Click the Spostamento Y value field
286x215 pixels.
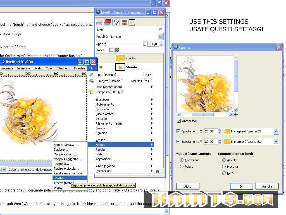pyautogui.click(x=211, y=142)
